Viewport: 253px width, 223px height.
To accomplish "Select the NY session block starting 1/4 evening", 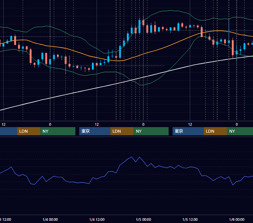I will tap(151, 131).
